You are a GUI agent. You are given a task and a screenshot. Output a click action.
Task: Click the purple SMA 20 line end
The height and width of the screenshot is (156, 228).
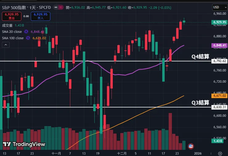coord(184,45)
